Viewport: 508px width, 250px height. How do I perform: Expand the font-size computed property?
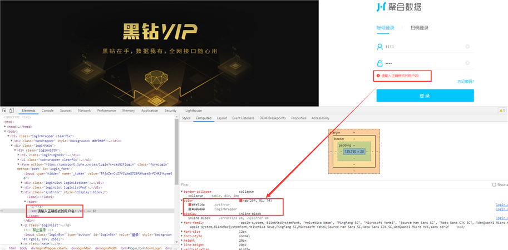point(181,232)
